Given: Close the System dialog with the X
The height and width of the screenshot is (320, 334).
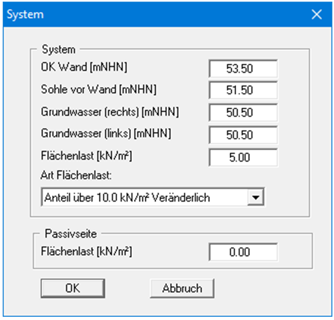Looking at the screenshot, I should point(316,15).
